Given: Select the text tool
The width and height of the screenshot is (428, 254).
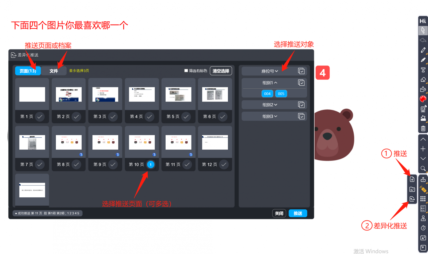Looking at the screenshot, I should (x=423, y=70).
